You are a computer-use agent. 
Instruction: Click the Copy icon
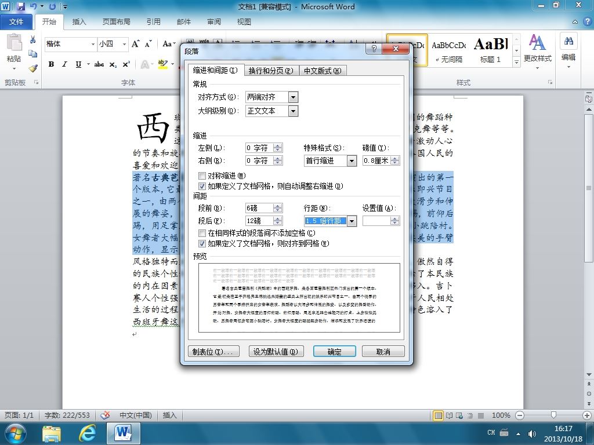point(32,54)
